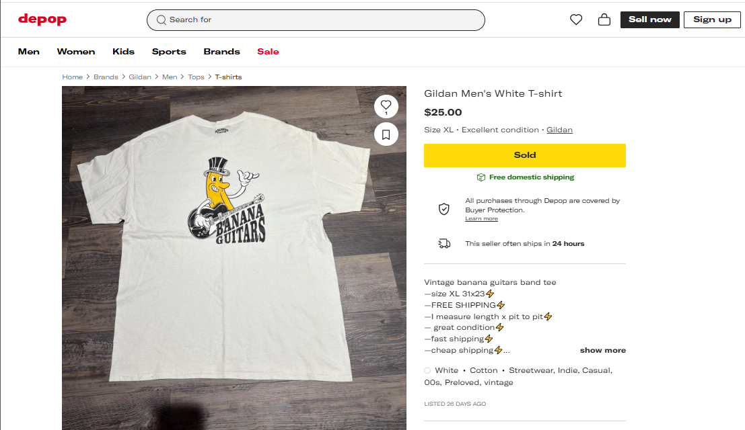The image size is (745, 430).
Task: Like this T-shirt listing with heart
Action: click(x=386, y=105)
